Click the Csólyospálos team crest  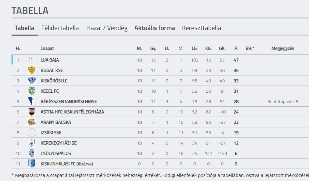coord(32,153)
